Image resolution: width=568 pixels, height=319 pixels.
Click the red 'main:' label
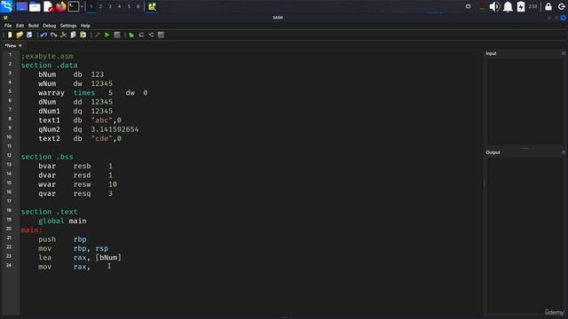coord(32,230)
